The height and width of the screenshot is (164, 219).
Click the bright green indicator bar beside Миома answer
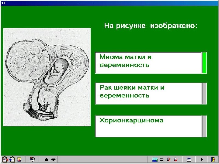pos(204,63)
